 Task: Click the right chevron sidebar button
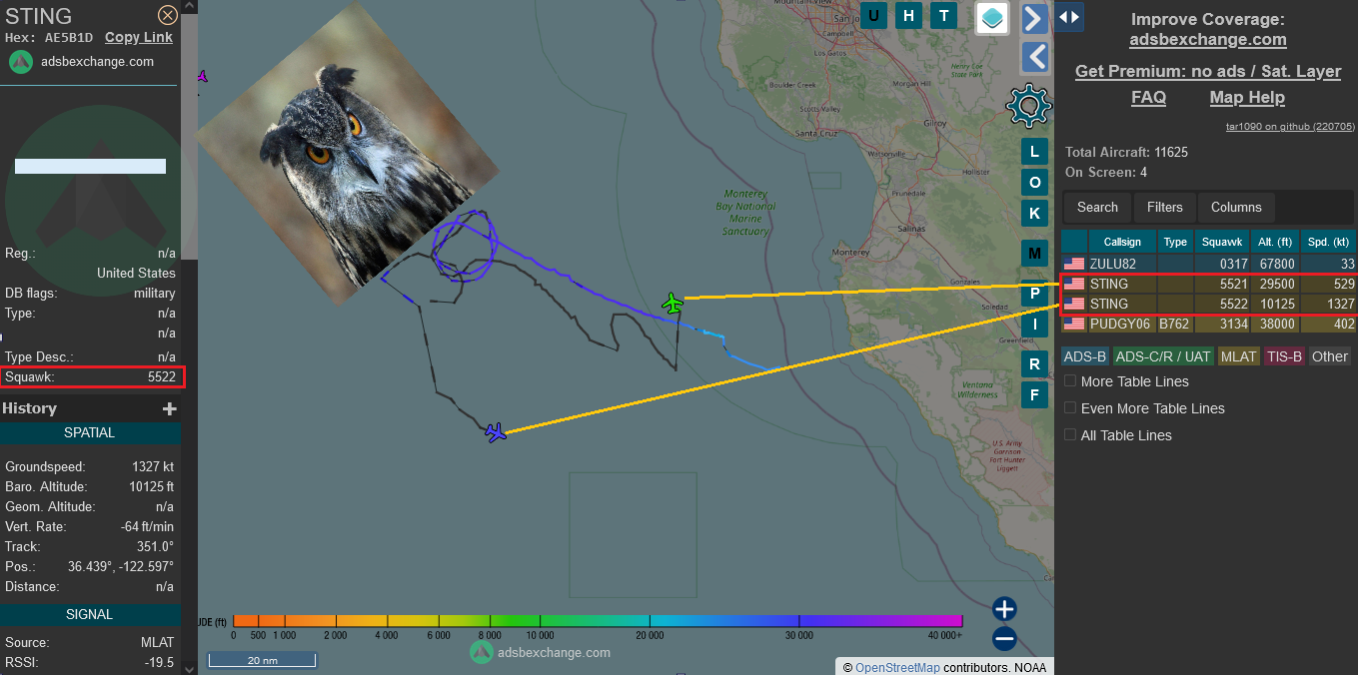[x=1035, y=18]
